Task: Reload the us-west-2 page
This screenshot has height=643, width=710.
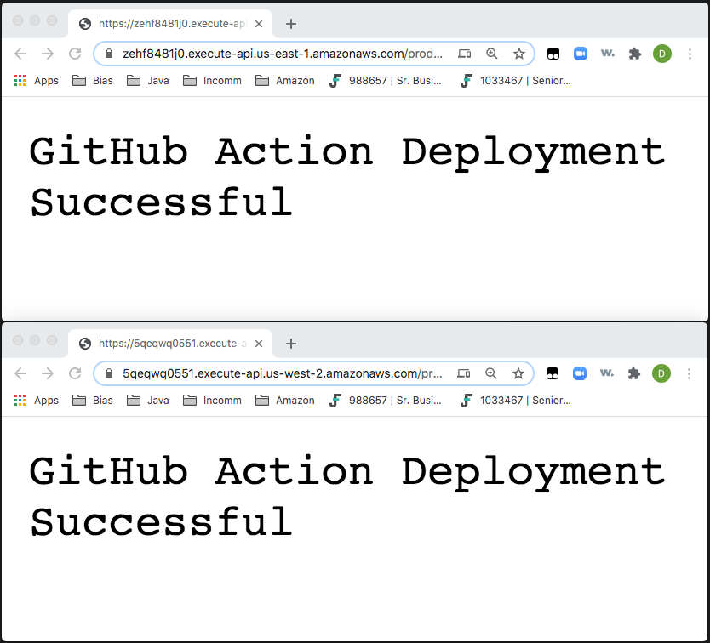Action: click(74, 373)
